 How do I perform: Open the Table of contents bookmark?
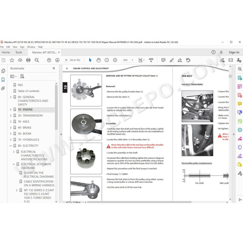pyautogui.click(x=28, y=91)
